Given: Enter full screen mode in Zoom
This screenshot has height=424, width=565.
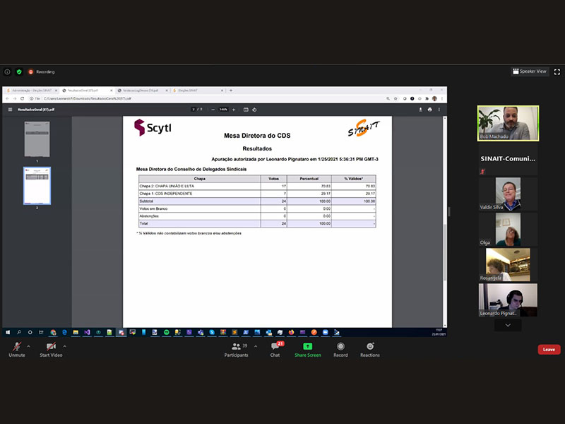Looking at the screenshot, I should [557, 71].
